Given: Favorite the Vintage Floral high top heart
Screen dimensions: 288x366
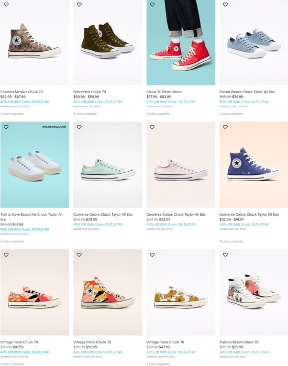Looking at the screenshot, I should (x=79, y=254).
